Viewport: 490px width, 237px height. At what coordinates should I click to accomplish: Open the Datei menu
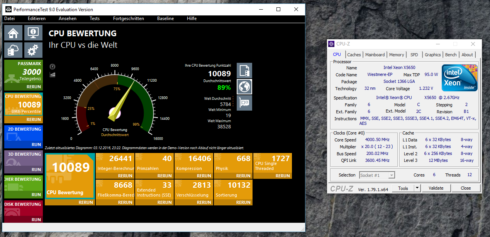(x=9, y=18)
